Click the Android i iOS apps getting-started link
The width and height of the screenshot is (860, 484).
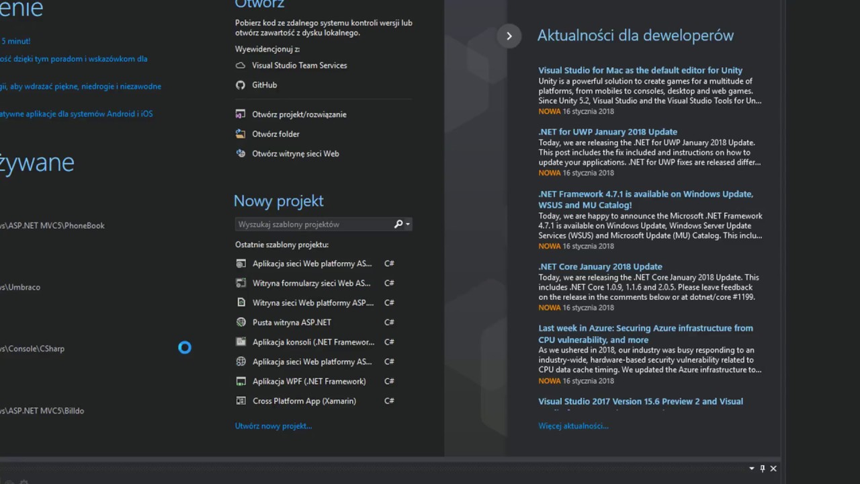(x=77, y=114)
